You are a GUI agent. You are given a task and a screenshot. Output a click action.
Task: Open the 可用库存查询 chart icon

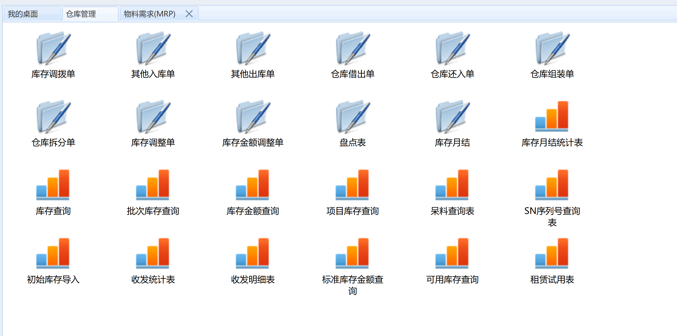(452, 253)
